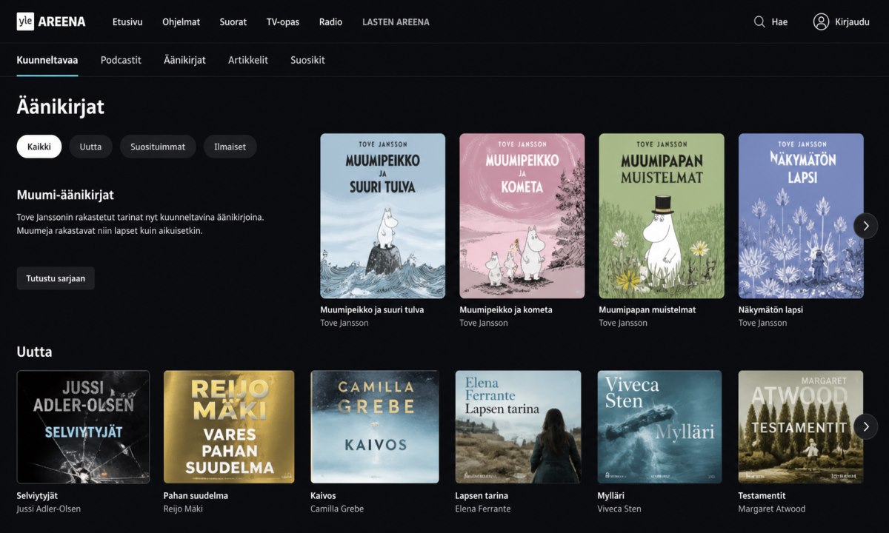
Task: Open TV-opas in top navigation
Action: click(x=283, y=21)
